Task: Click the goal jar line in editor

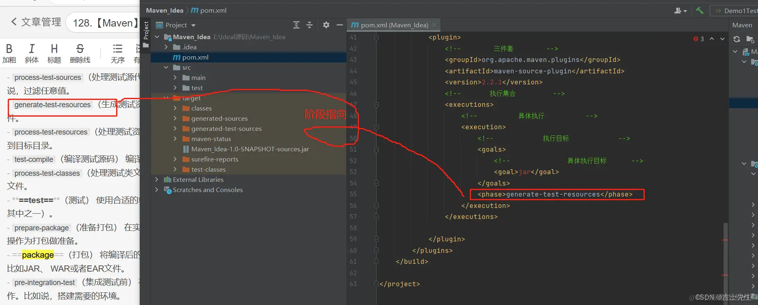Action: click(526, 172)
